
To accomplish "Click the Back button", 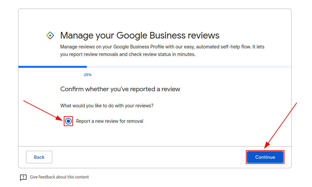I will tap(39, 157).
